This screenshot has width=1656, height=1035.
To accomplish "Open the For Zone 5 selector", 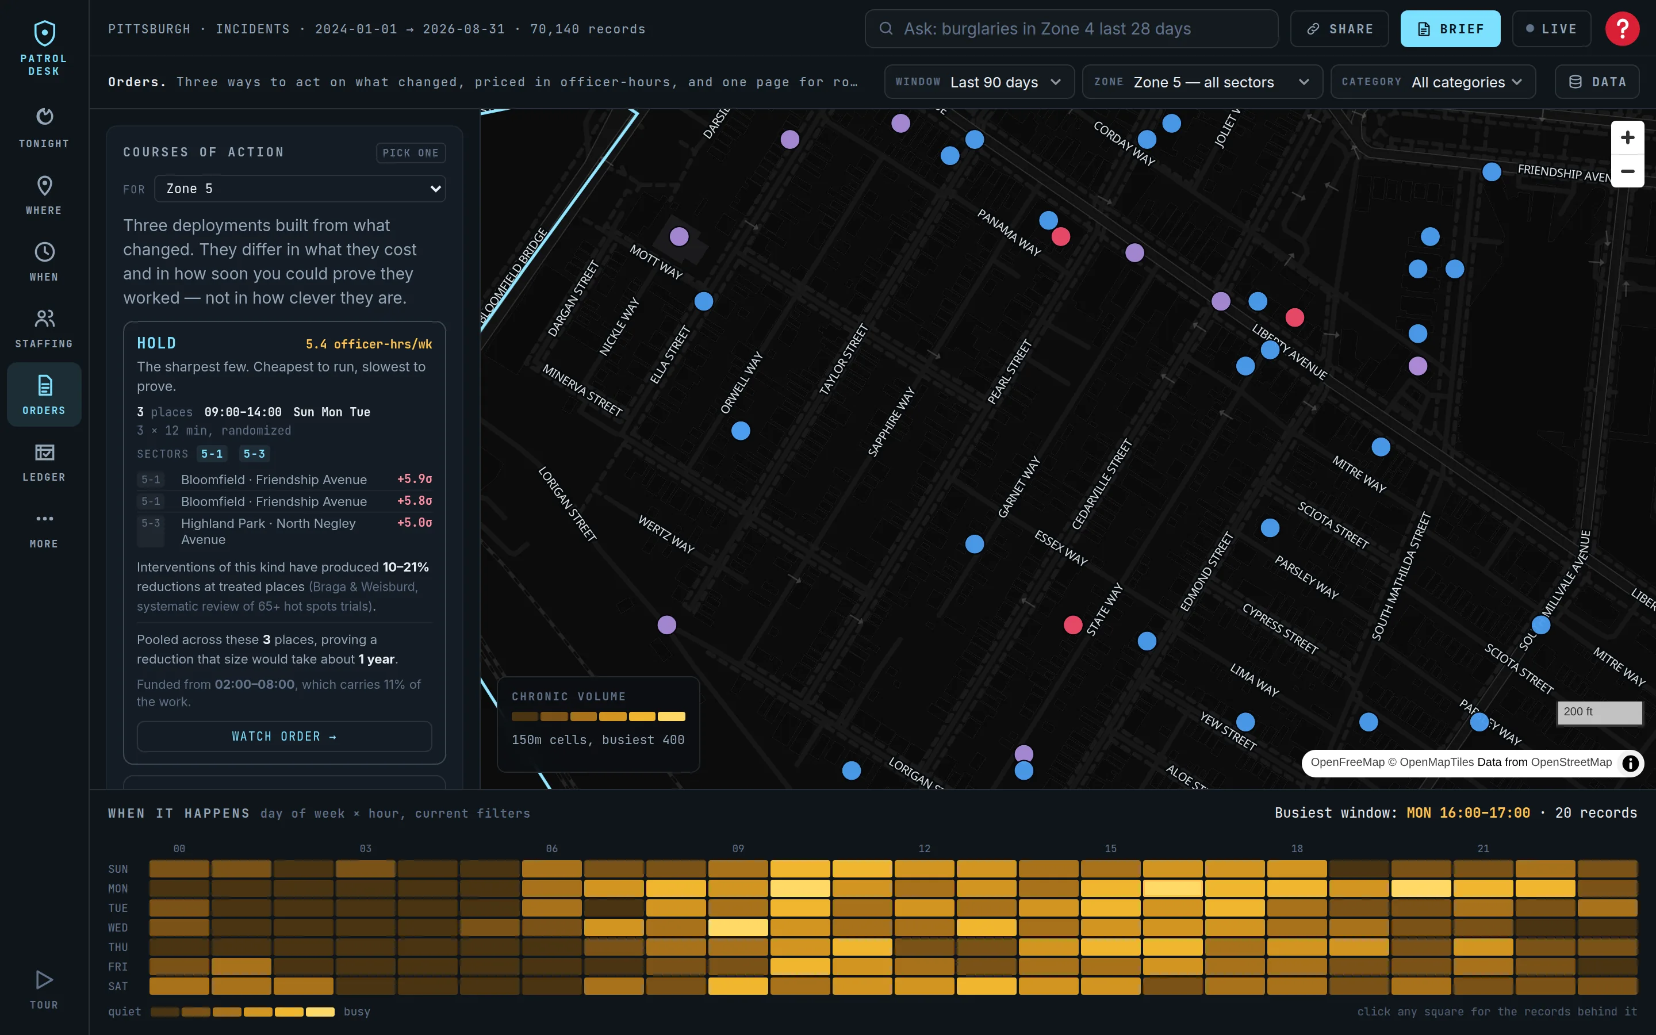I will pyautogui.click(x=300, y=189).
